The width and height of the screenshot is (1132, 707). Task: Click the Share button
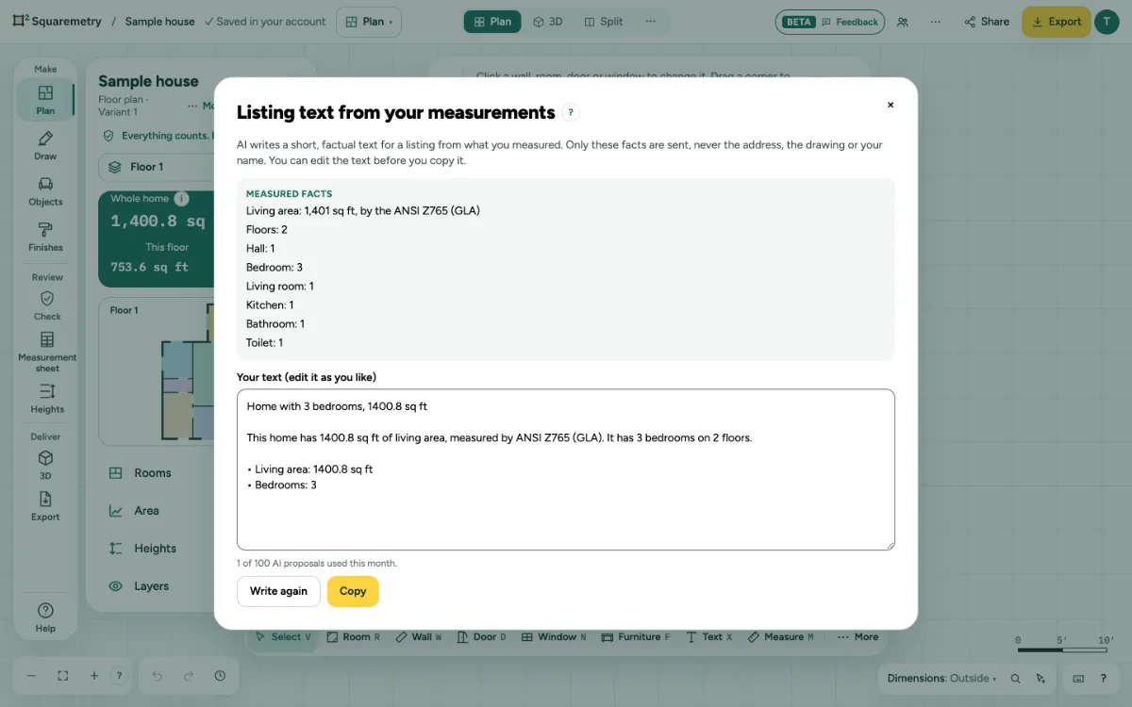pyautogui.click(x=987, y=22)
